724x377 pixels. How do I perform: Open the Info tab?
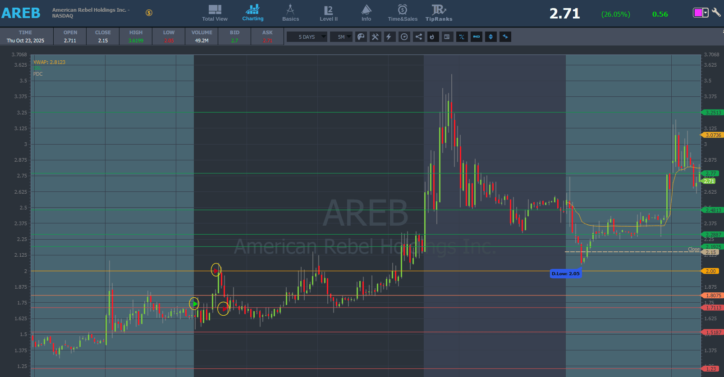coord(366,13)
